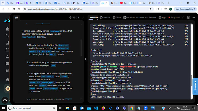Switch to the Jenkins tab
Viewport: 198px width, 111px height.
(x=105, y=17)
